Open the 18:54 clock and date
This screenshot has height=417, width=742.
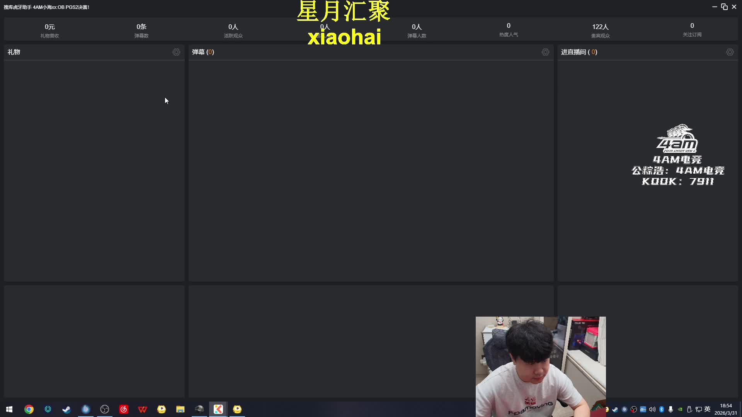click(x=725, y=409)
